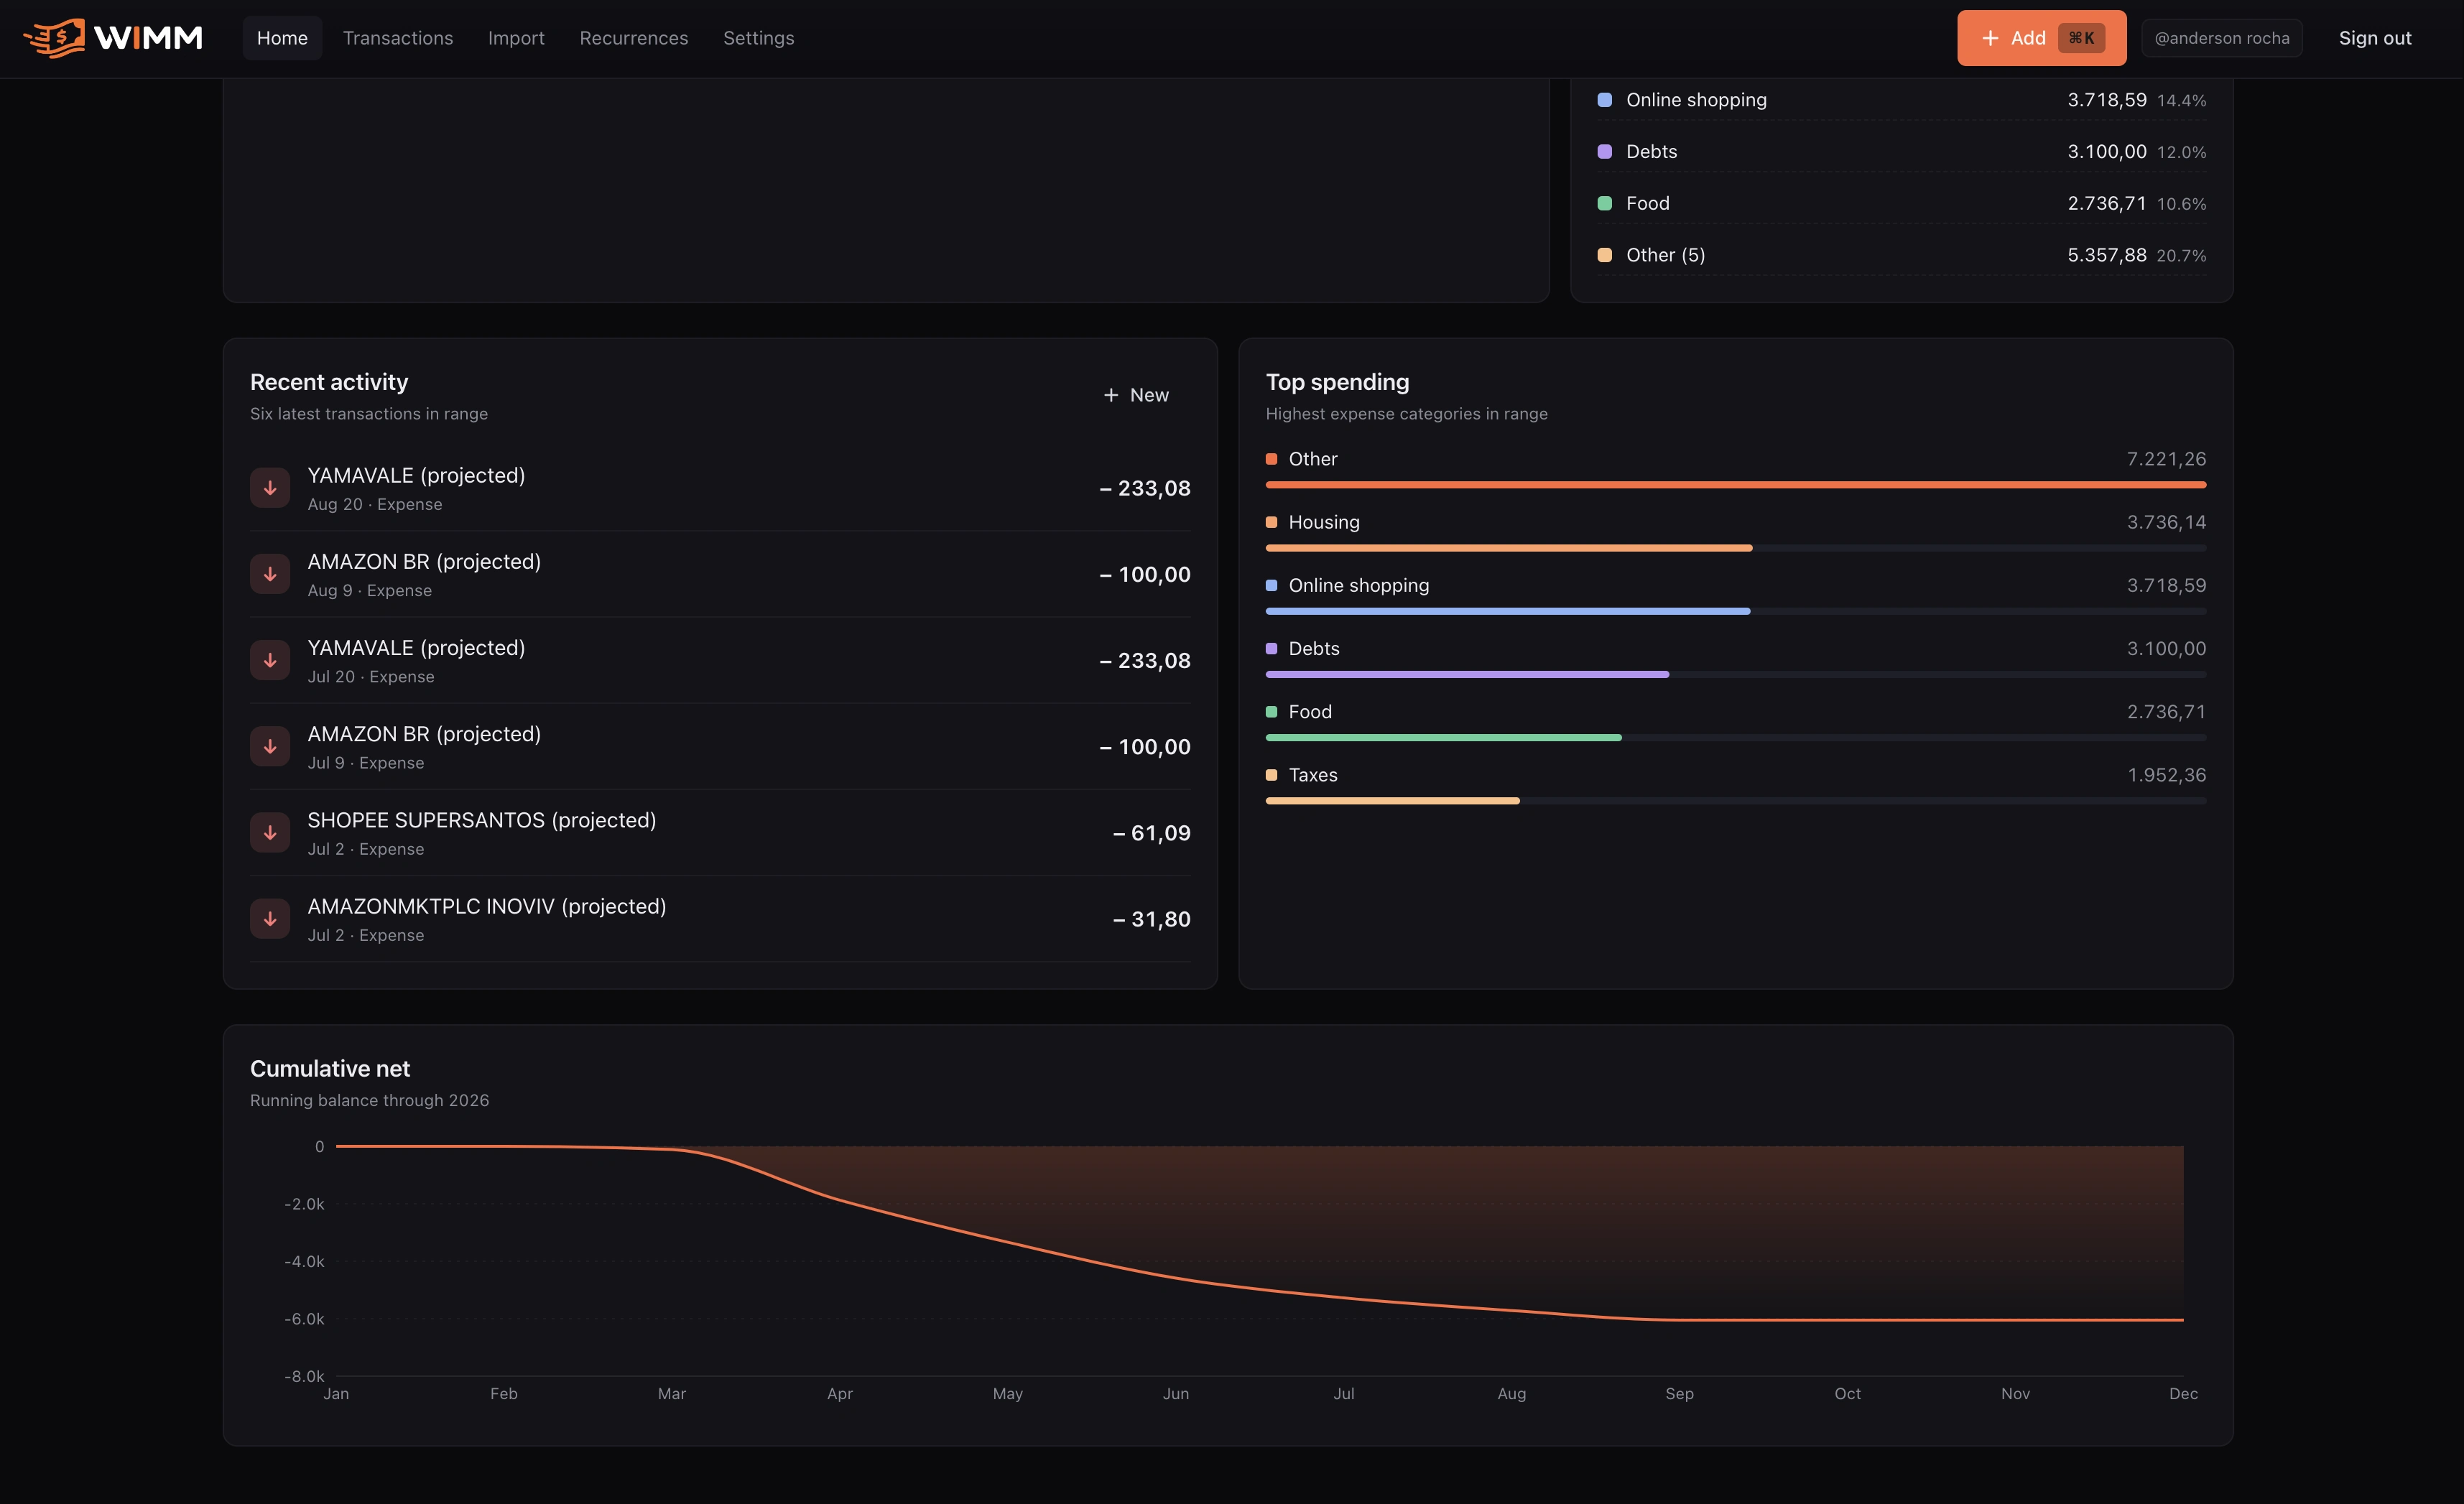Click the plus icon beside New
Screen dimensions: 2464x1504
point(1110,395)
